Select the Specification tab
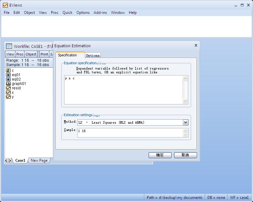253x202 pixels. pyautogui.click(x=70, y=55)
